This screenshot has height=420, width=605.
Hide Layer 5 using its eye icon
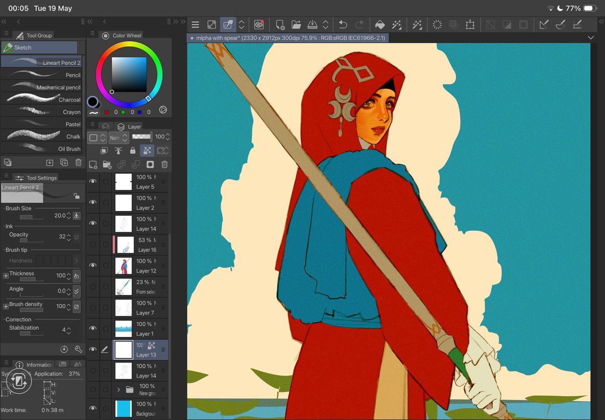(93, 181)
